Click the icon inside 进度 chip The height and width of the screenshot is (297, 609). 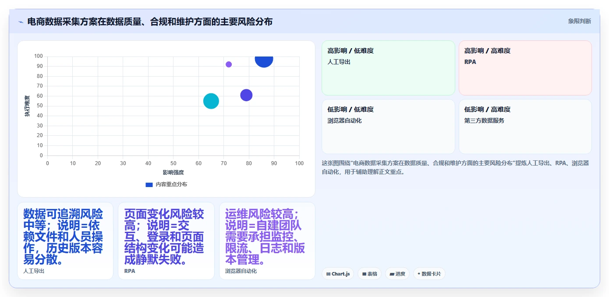click(x=392, y=274)
